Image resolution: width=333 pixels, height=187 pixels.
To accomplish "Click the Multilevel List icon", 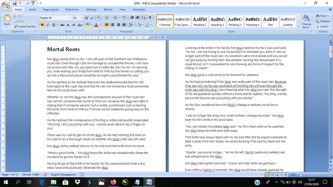I will (x=124, y=18).
